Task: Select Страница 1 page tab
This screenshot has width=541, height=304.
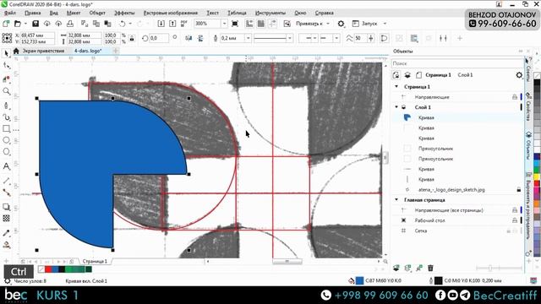Action: point(95,261)
